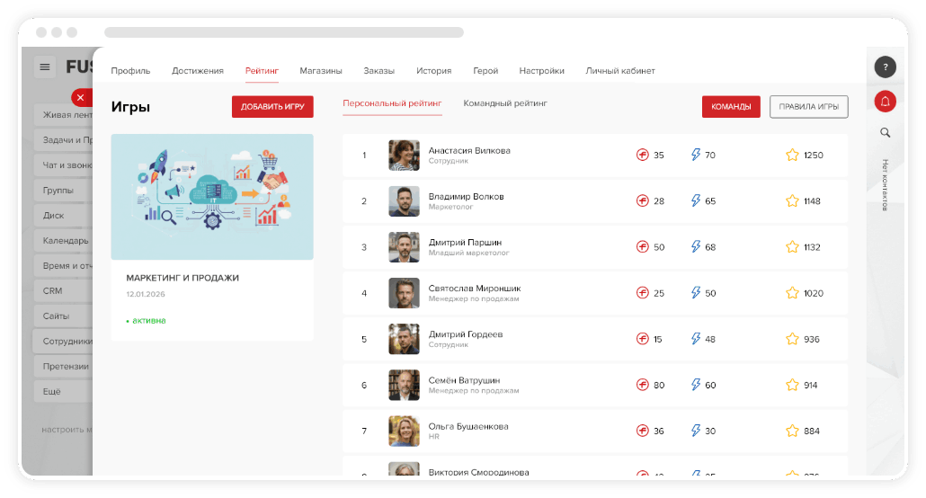Image resolution: width=926 pixels, height=498 pixels.
Task: Switch to the Достижения tab
Action: 197,71
